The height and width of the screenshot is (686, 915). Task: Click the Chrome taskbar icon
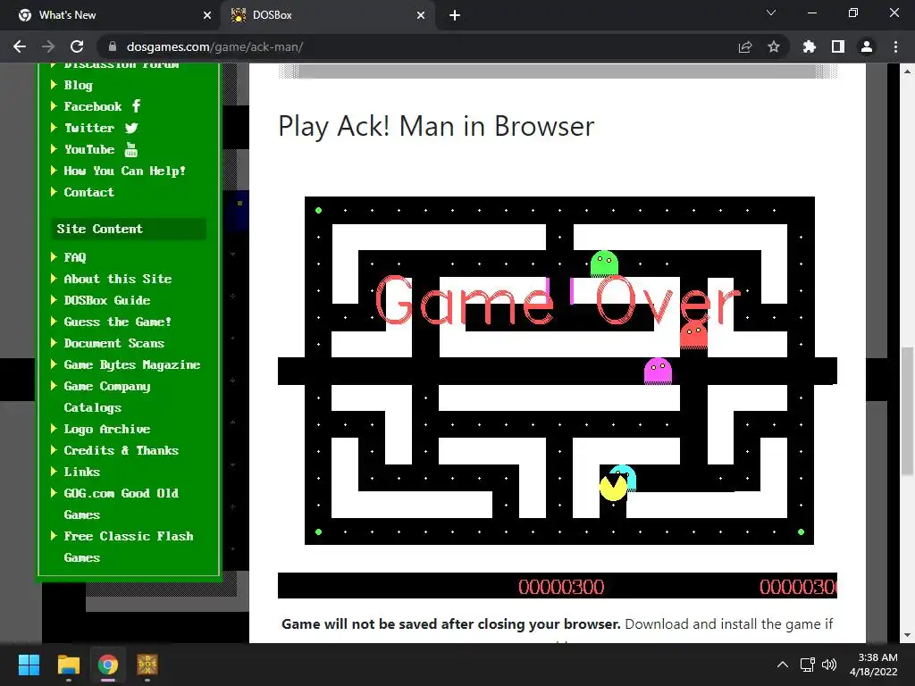pyautogui.click(x=107, y=665)
